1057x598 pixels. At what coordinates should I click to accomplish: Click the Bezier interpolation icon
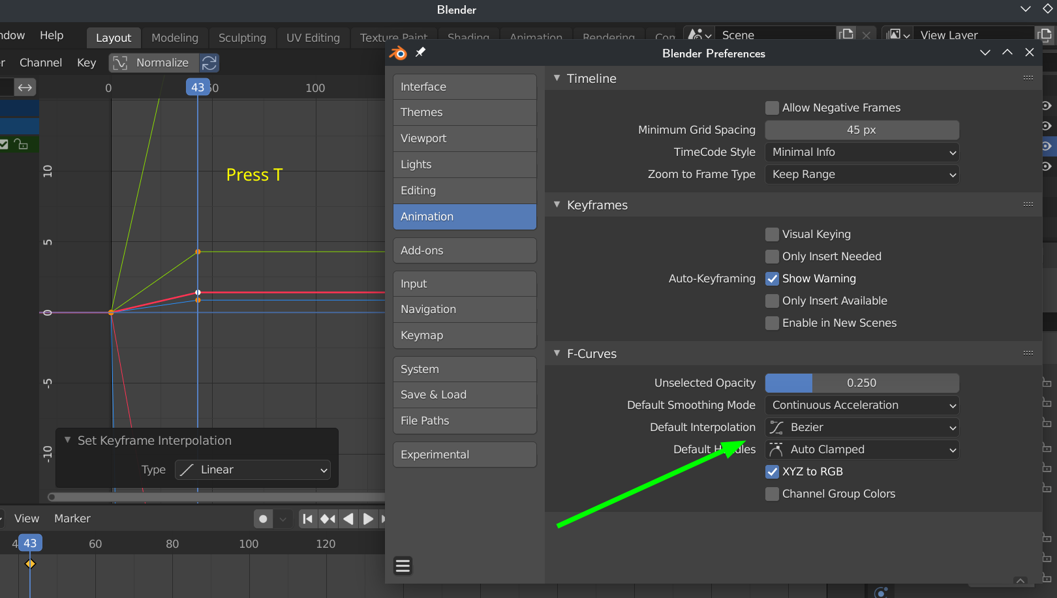point(776,427)
